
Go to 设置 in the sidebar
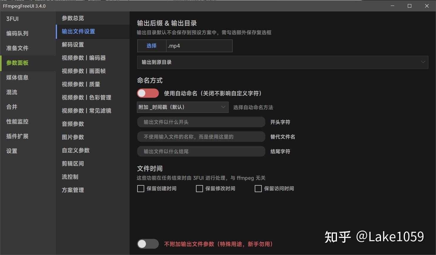coord(11,151)
